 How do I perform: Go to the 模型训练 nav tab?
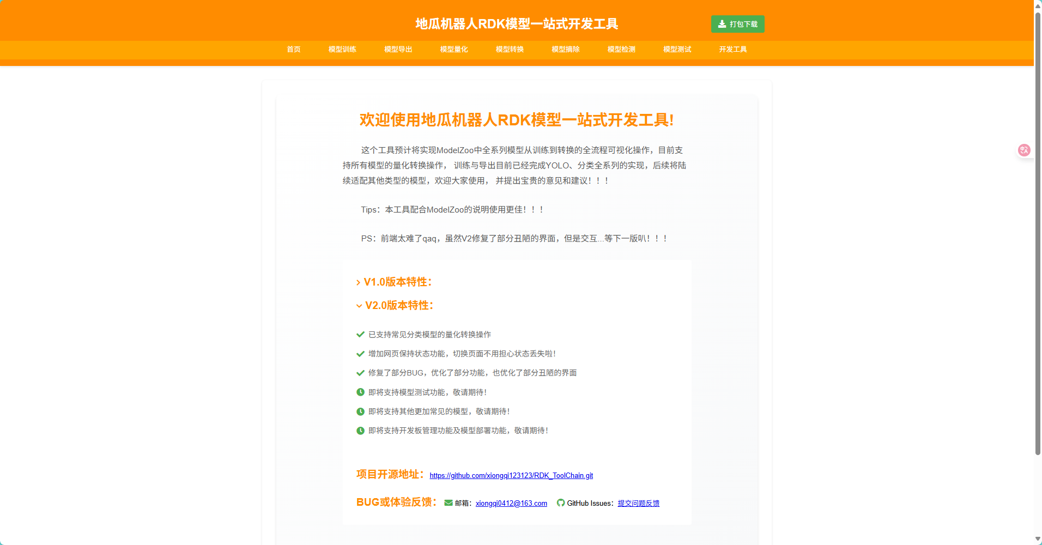tap(342, 50)
